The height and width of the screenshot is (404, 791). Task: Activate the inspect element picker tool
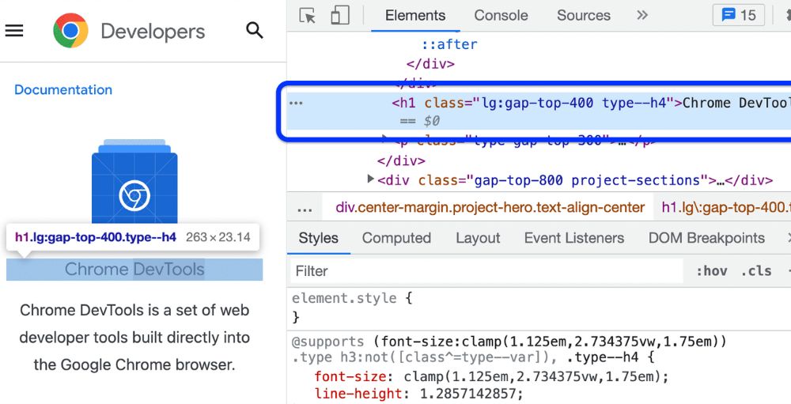point(308,16)
